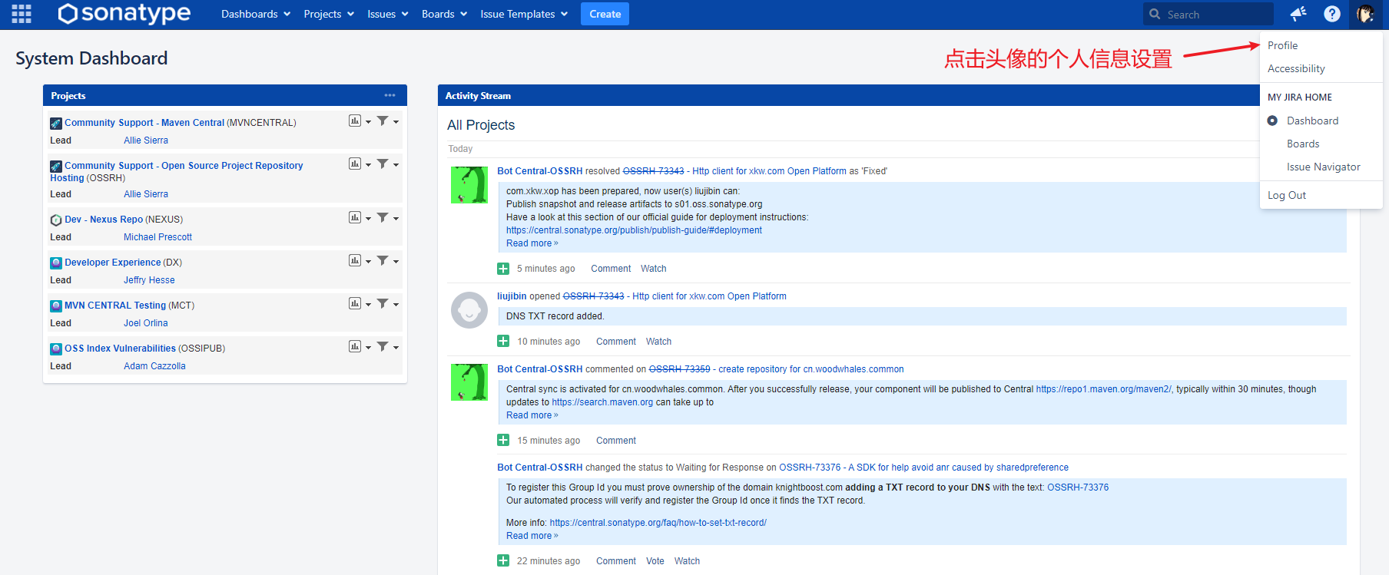Image resolution: width=1389 pixels, height=575 pixels.
Task: Open the app switcher grid icon
Action: coord(22,14)
